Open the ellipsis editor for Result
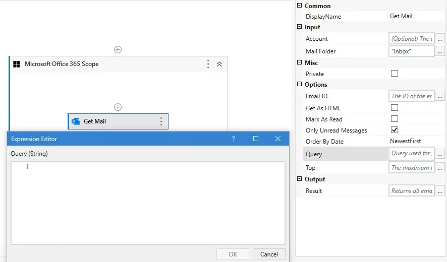 point(440,191)
